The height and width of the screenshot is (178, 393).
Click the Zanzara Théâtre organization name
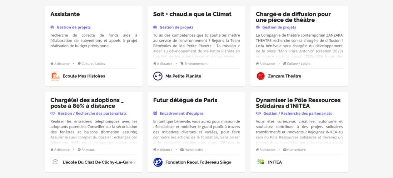[284, 76]
